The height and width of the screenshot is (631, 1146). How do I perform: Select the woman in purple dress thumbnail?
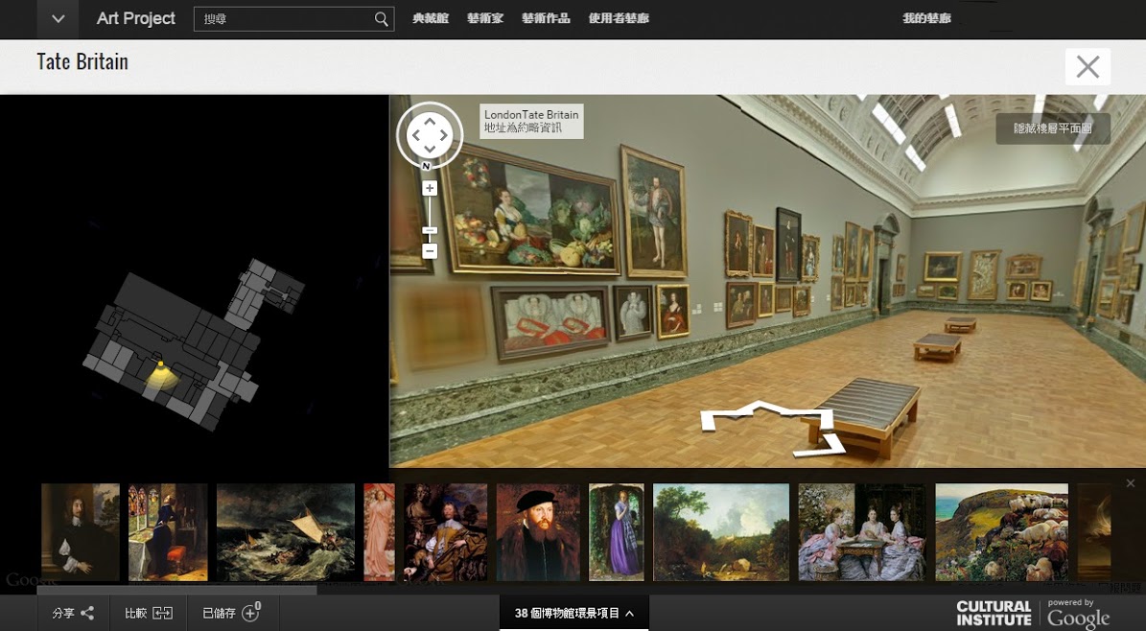617,532
